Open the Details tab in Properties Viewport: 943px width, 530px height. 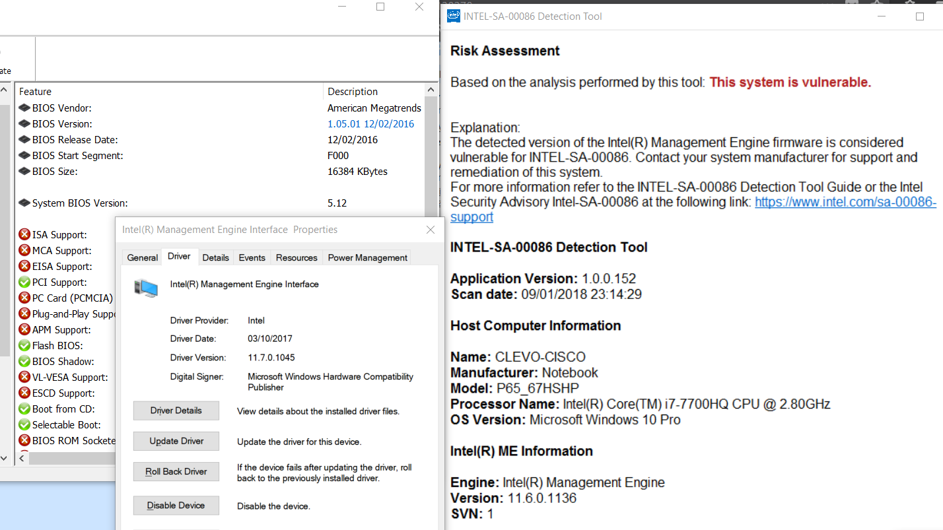tap(216, 258)
